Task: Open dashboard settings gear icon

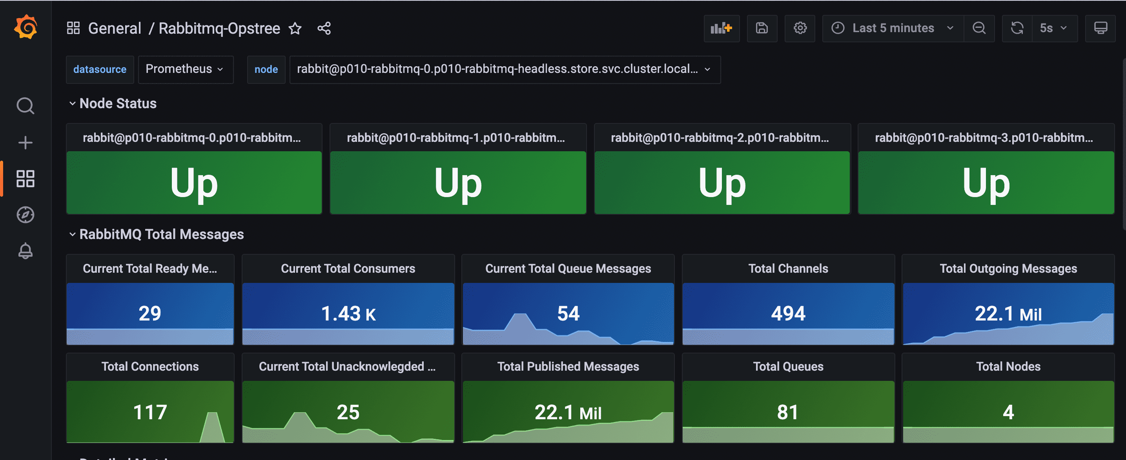Action: click(x=800, y=28)
